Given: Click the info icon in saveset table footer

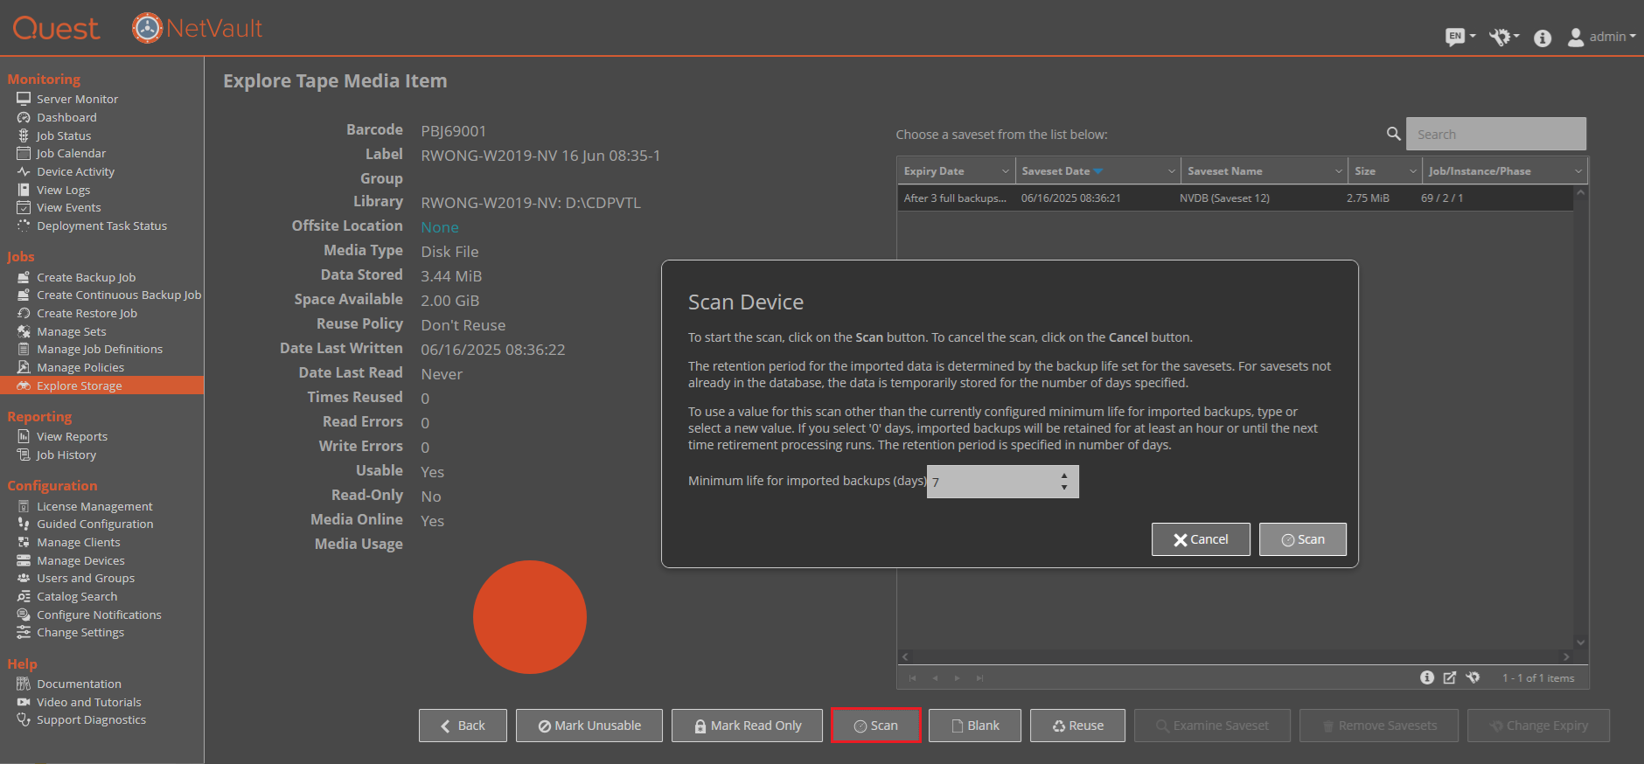Looking at the screenshot, I should pos(1427,677).
